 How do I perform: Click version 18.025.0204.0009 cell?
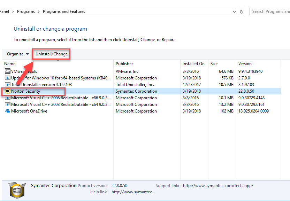253,111
